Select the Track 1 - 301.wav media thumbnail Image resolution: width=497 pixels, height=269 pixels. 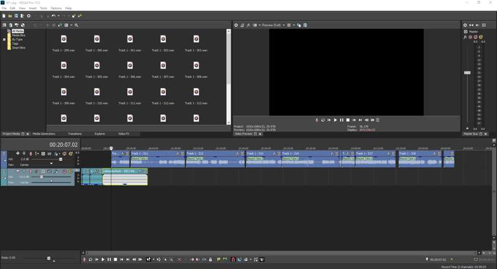click(x=130, y=40)
